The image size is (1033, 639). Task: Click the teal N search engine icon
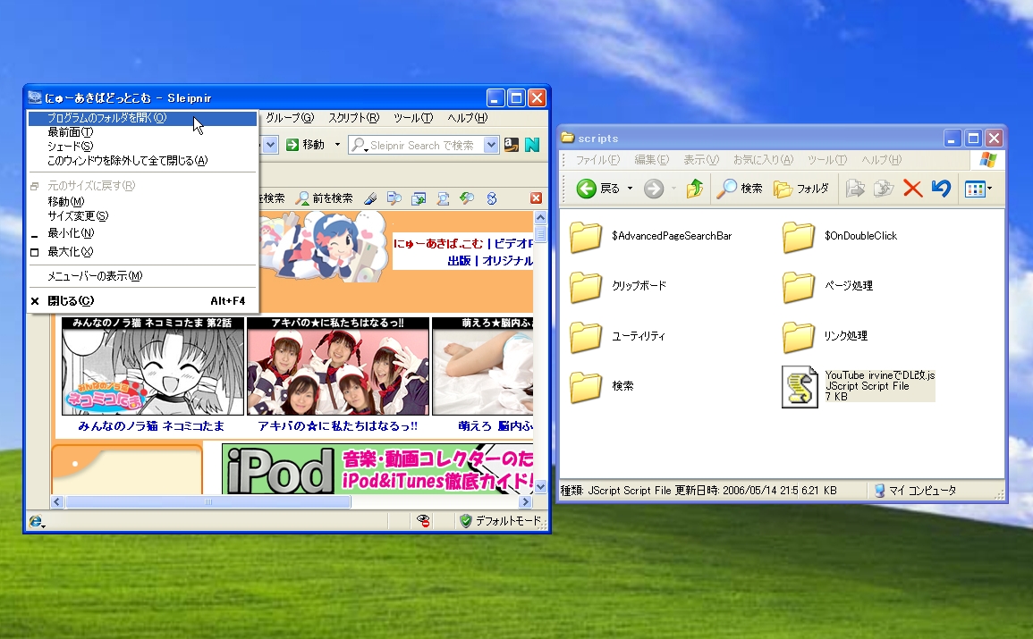531,145
